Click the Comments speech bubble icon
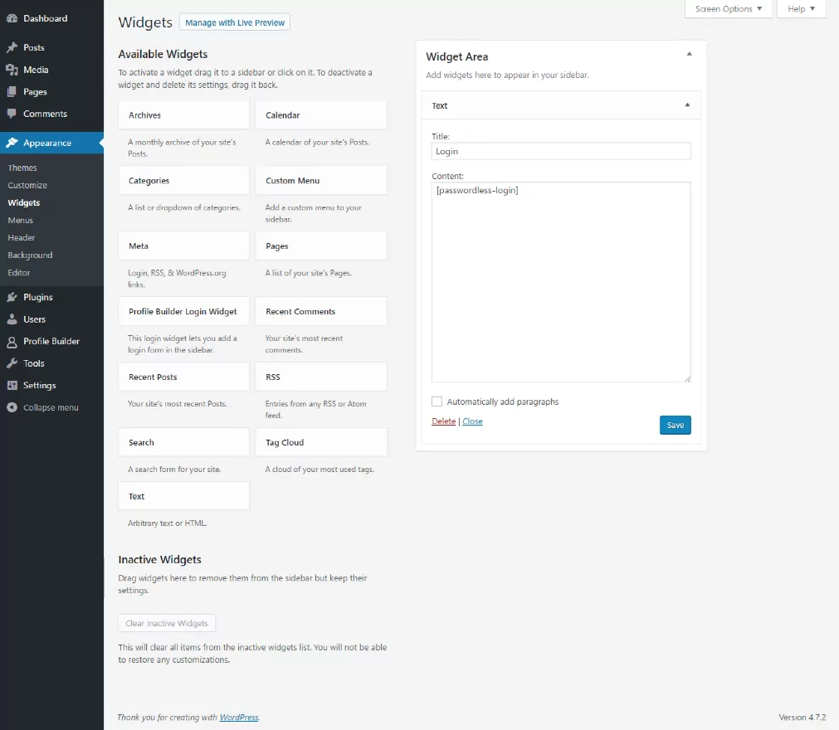The width and height of the screenshot is (839, 730). (x=12, y=114)
